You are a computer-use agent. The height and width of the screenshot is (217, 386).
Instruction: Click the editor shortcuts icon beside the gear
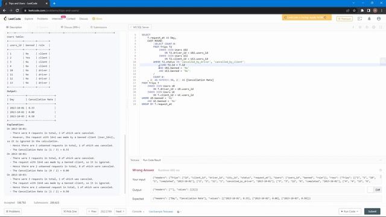click(x=367, y=27)
